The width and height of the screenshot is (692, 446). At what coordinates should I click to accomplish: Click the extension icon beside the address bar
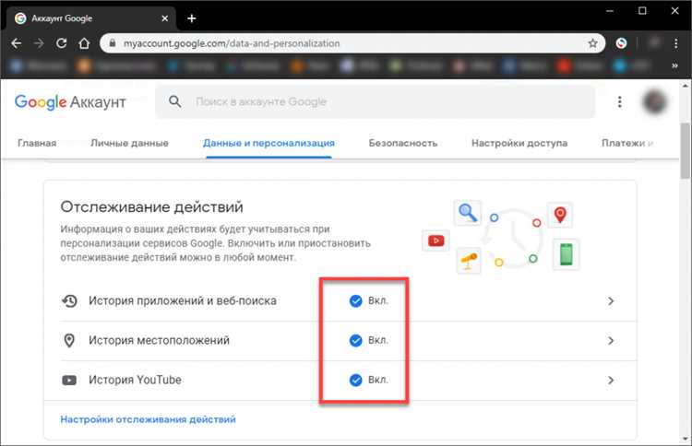tap(621, 43)
